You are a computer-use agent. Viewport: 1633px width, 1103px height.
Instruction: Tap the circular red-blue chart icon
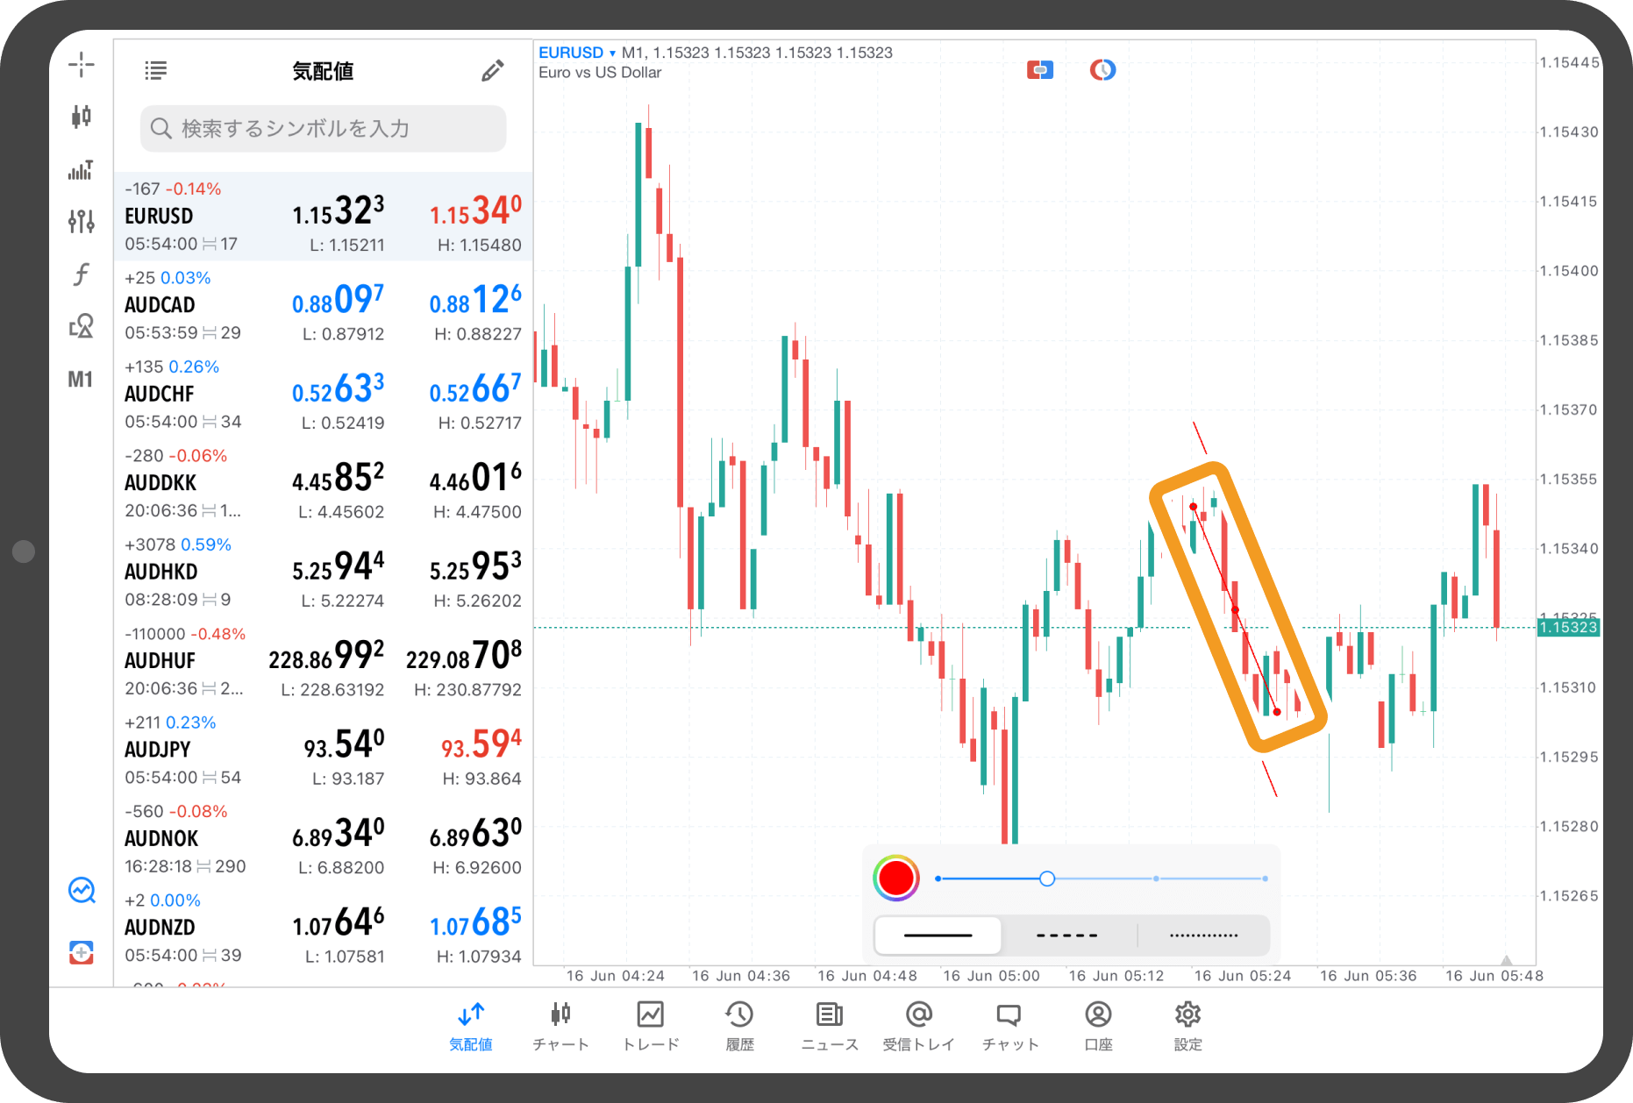(1102, 69)
